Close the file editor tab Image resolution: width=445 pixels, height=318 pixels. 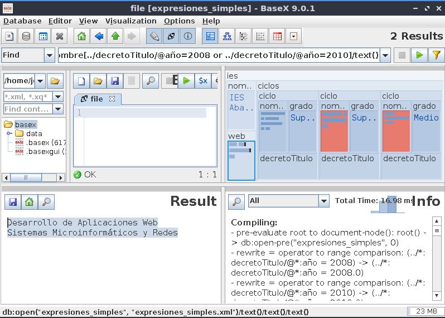[112, 99]
